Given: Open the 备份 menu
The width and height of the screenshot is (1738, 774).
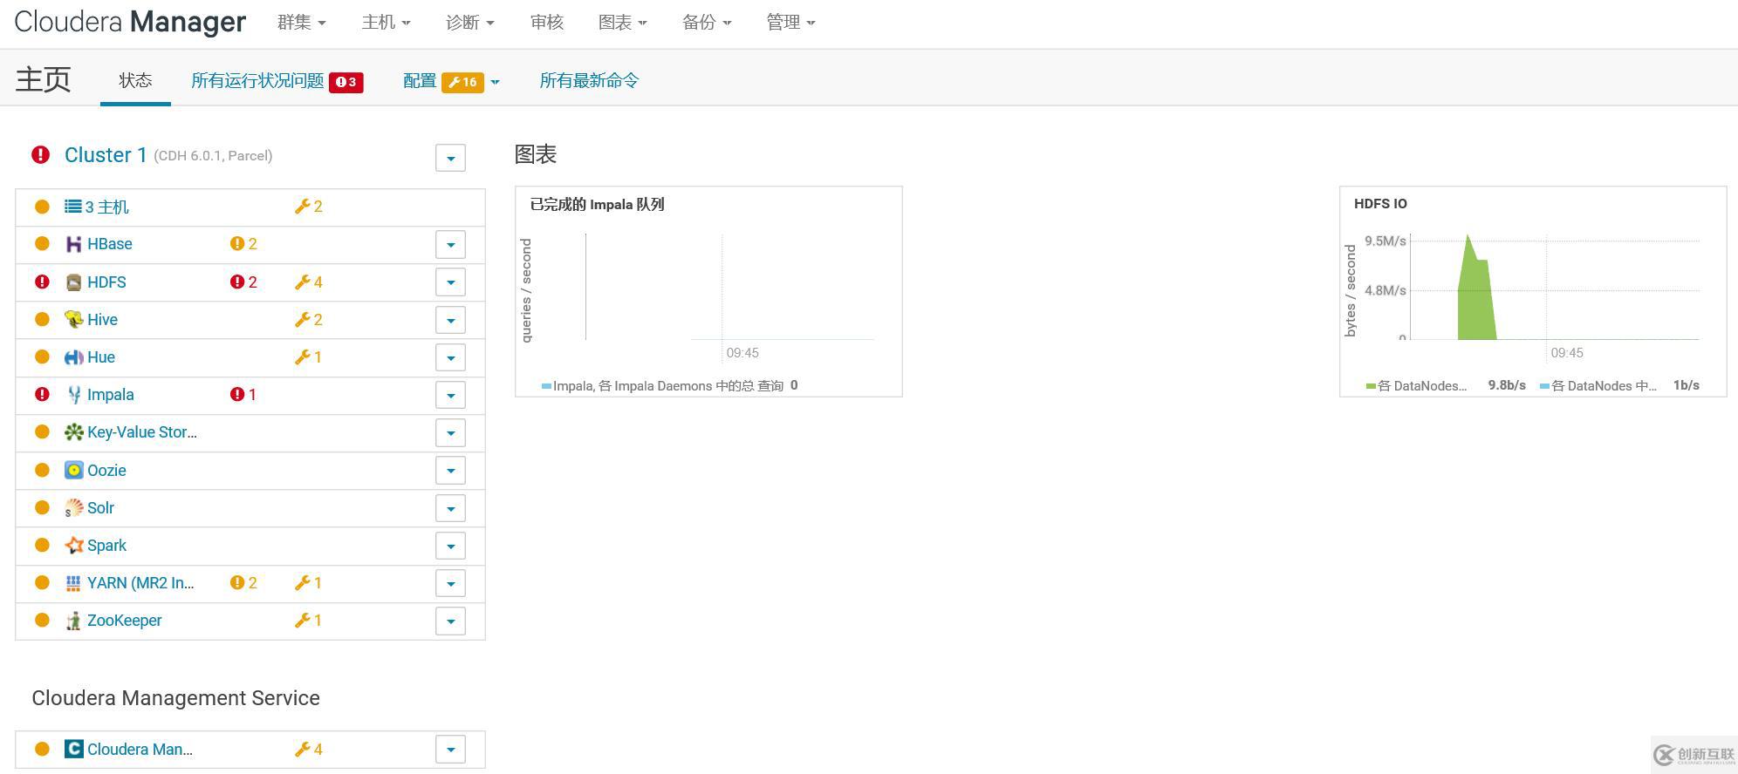Looking at the screenshot, I should (707, 23).
